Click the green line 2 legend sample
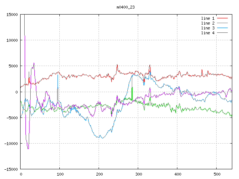Screen dimensions: 239x179 tap(223, 23)
